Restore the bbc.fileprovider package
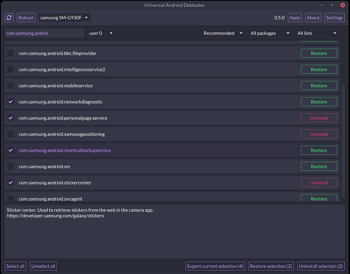Screen dimensions: 350x274 (319, 53)
